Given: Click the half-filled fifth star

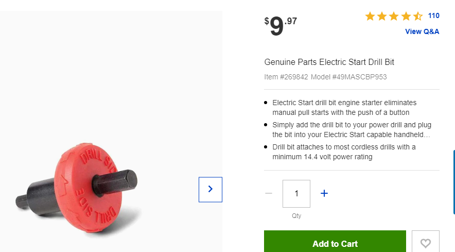Looking at the screenshot, I should click(417, 16).
